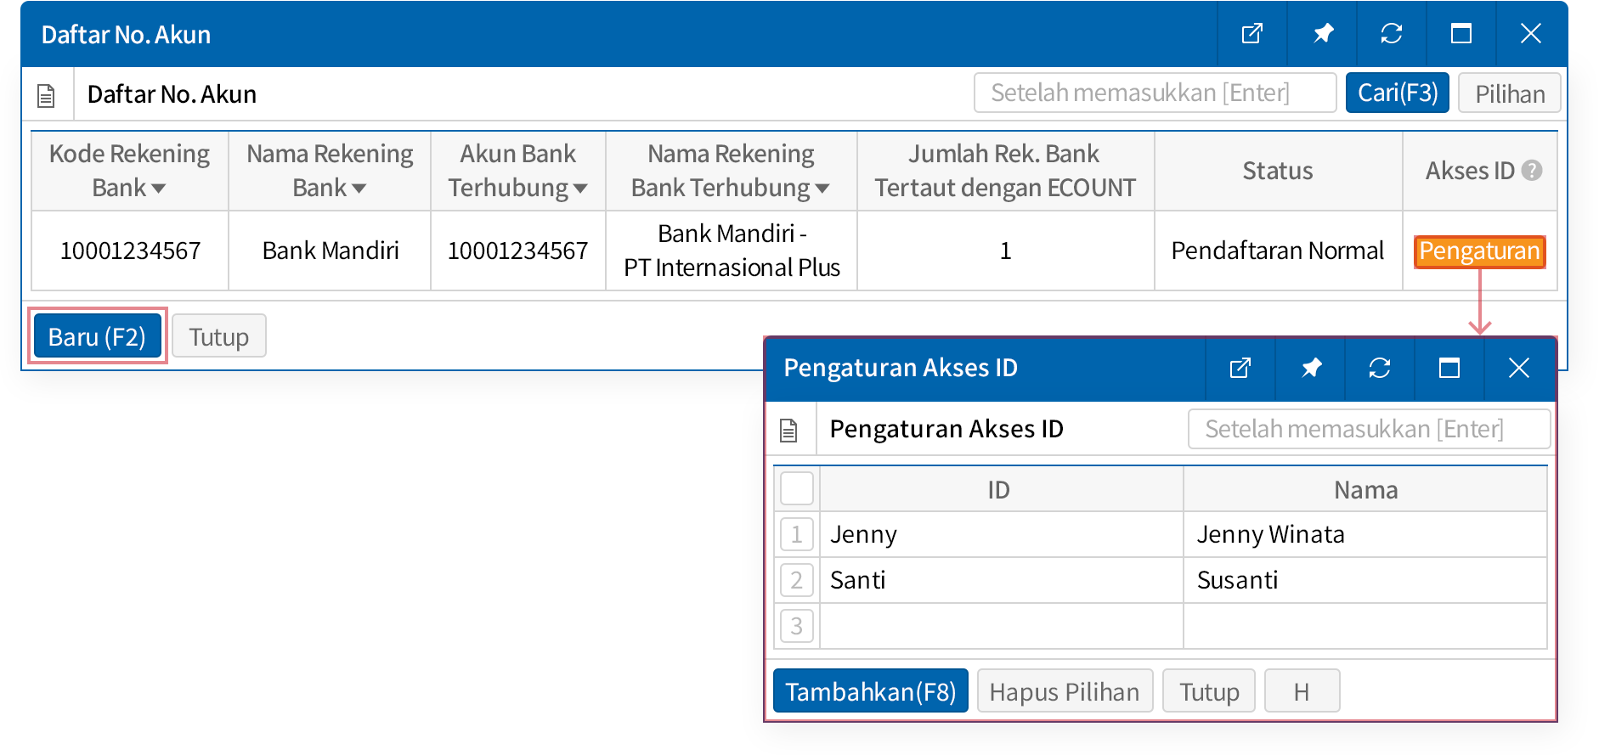1599x755 pixels.
Task: Pin the Daftar No. Akun window
Action: pos(1322,34)
